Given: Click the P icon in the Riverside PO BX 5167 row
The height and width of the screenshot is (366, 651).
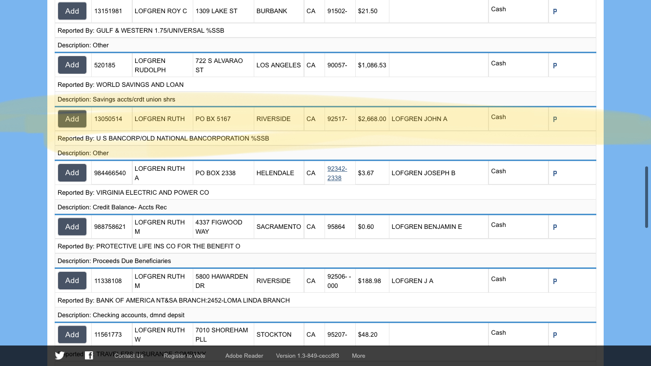Looking at the screenshot, I should (x=555, y=119).
